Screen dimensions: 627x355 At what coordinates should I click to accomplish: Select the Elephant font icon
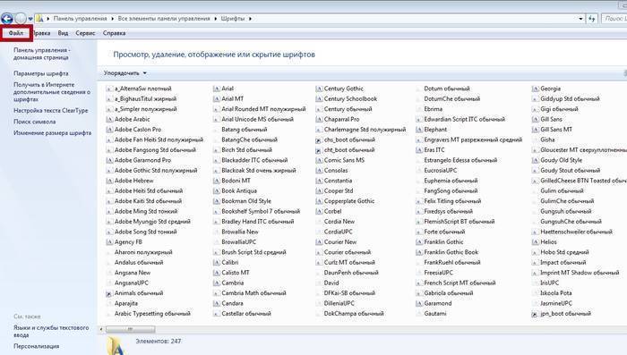coord(418,130)
